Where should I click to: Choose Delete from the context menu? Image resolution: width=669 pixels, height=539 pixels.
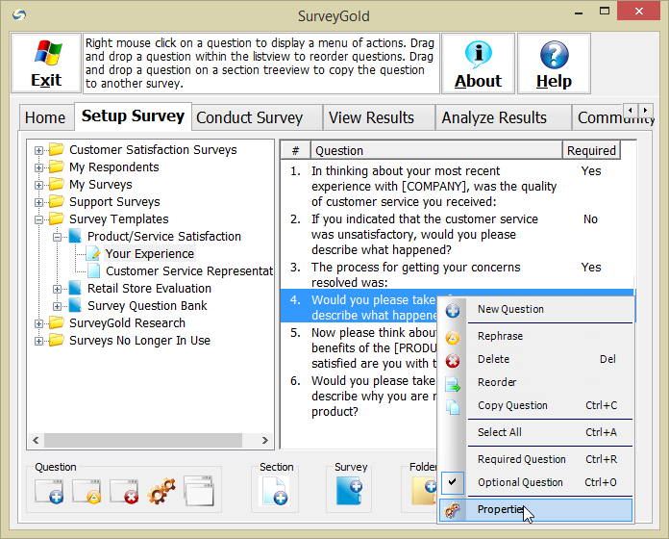tap(536, 359)
